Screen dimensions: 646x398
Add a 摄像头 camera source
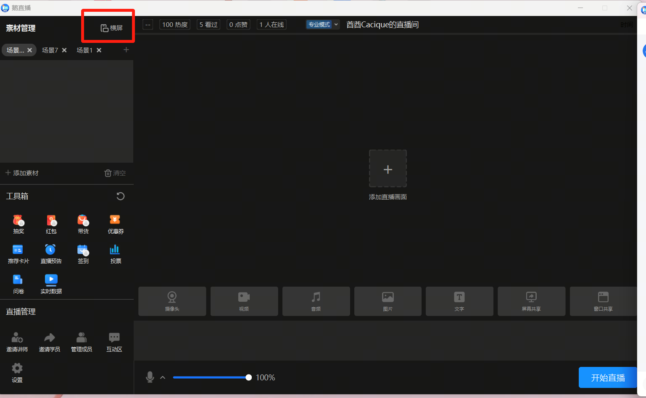[x=172, y=301]
